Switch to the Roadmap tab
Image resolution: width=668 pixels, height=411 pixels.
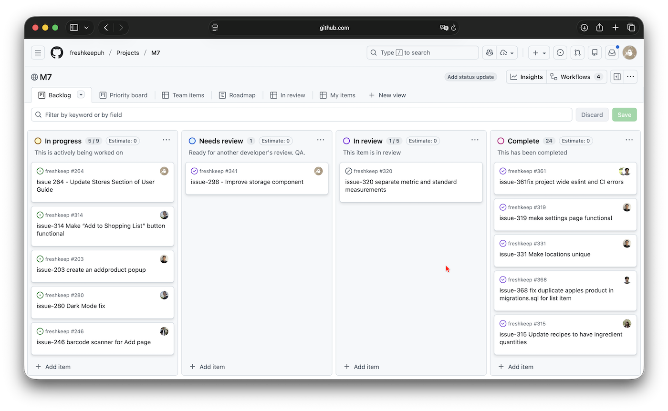pos(237,95)
